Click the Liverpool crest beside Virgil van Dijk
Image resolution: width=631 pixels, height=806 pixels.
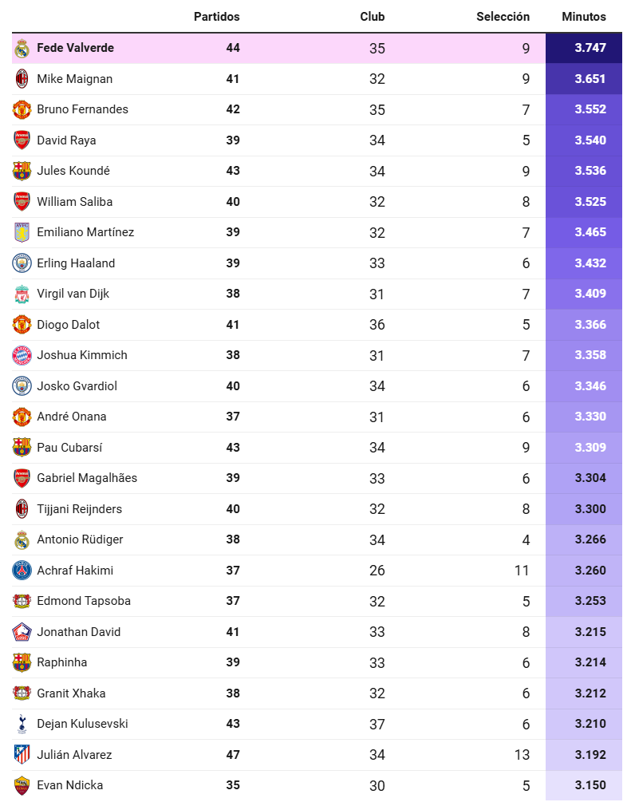22,294
